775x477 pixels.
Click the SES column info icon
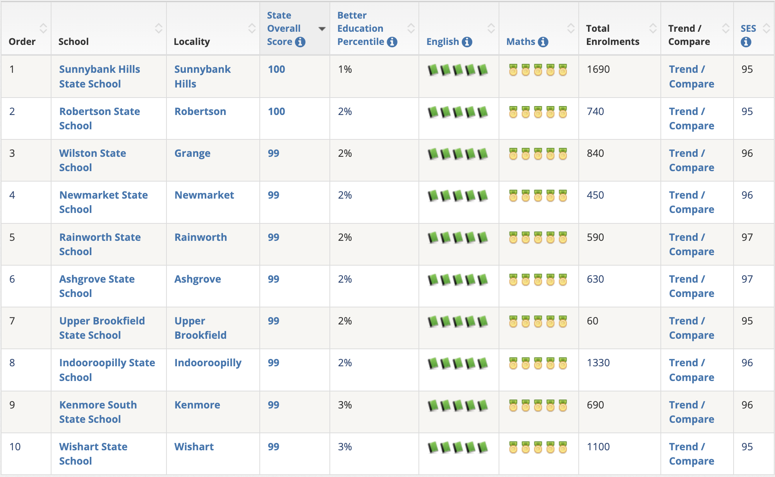[746, 42]
